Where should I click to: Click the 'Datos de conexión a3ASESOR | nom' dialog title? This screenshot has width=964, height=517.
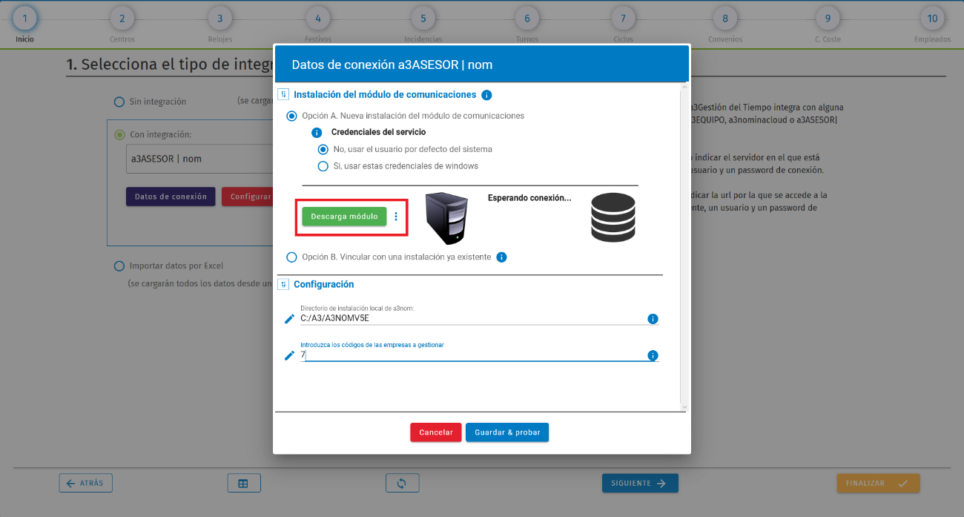pos(392,65)
